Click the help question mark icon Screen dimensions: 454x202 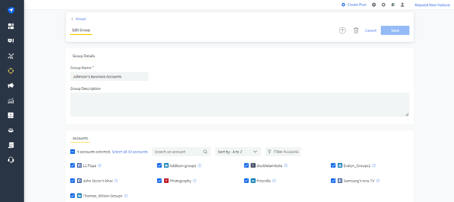(x=342, y=30)
